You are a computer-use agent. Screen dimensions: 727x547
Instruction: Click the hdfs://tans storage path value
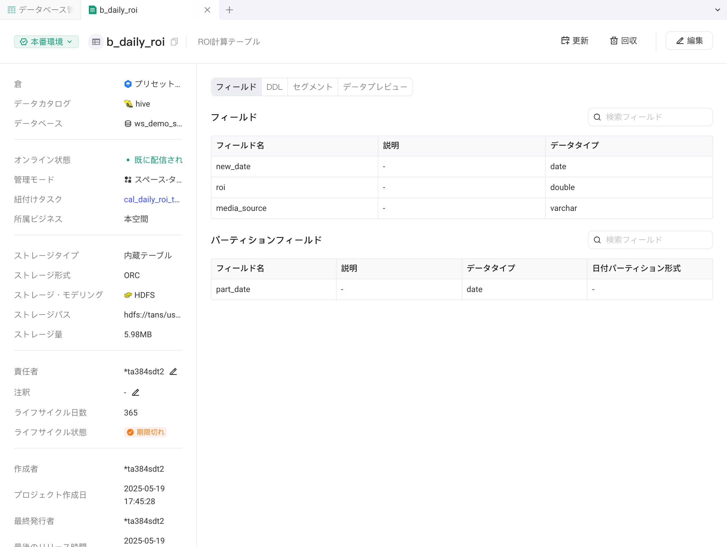[152, 315]
